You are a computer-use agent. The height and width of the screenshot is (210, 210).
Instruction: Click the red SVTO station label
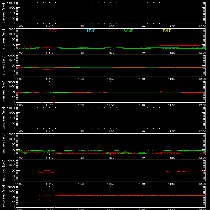(53, 31)
